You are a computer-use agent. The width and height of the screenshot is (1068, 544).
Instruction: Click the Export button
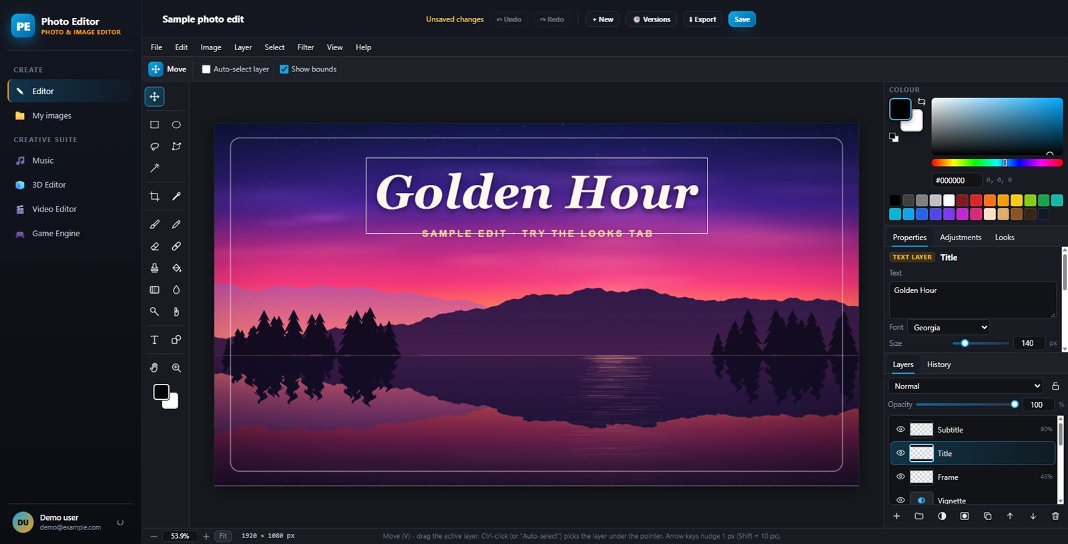click(702, 19)
